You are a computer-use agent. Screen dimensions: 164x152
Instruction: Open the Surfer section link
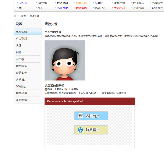point(99,3)
